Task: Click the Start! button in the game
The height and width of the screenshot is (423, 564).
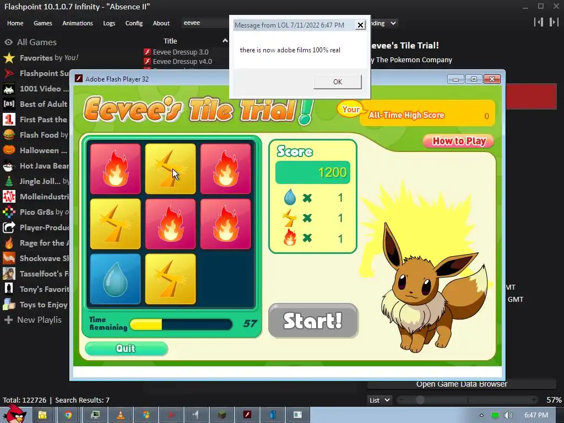Action: click(x=313, y=321)
